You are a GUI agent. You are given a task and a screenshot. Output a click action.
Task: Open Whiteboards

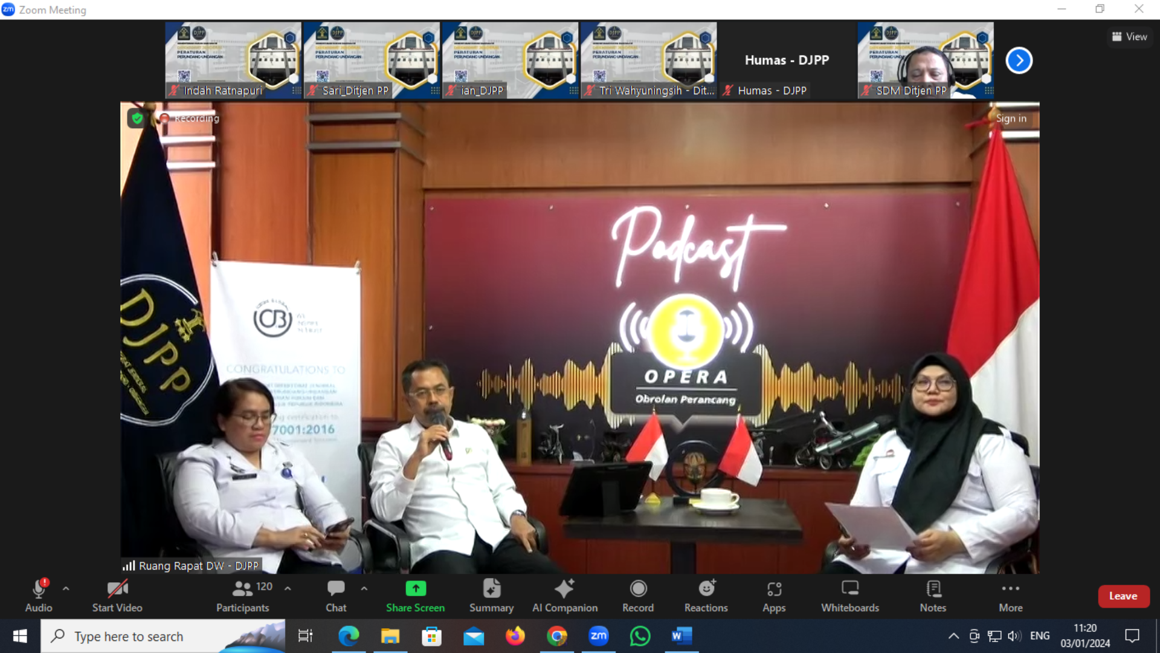pyautogui.click(x=850, y=596)
